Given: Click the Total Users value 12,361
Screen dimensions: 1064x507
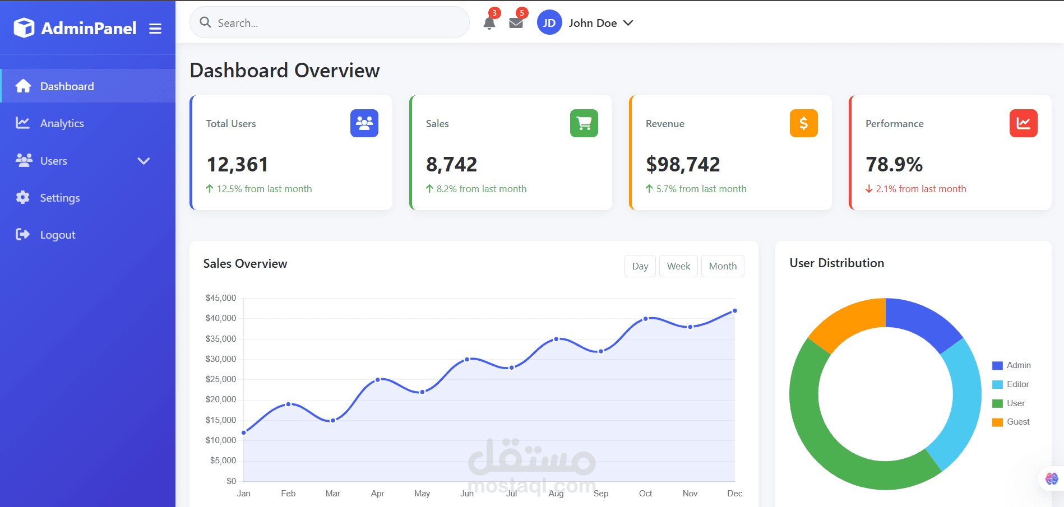Looking at the screenshot, I should (x=238, y=164).
